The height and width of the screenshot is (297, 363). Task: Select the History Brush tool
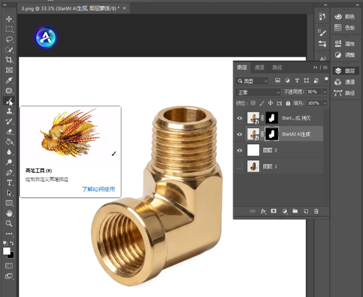pyautogui.click(x=9, y=121)
